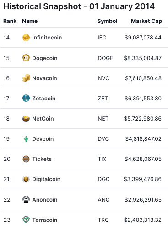Open the Zetacoin name link
The width and height of the screenshot is (168, 226).
pos(44,99)
